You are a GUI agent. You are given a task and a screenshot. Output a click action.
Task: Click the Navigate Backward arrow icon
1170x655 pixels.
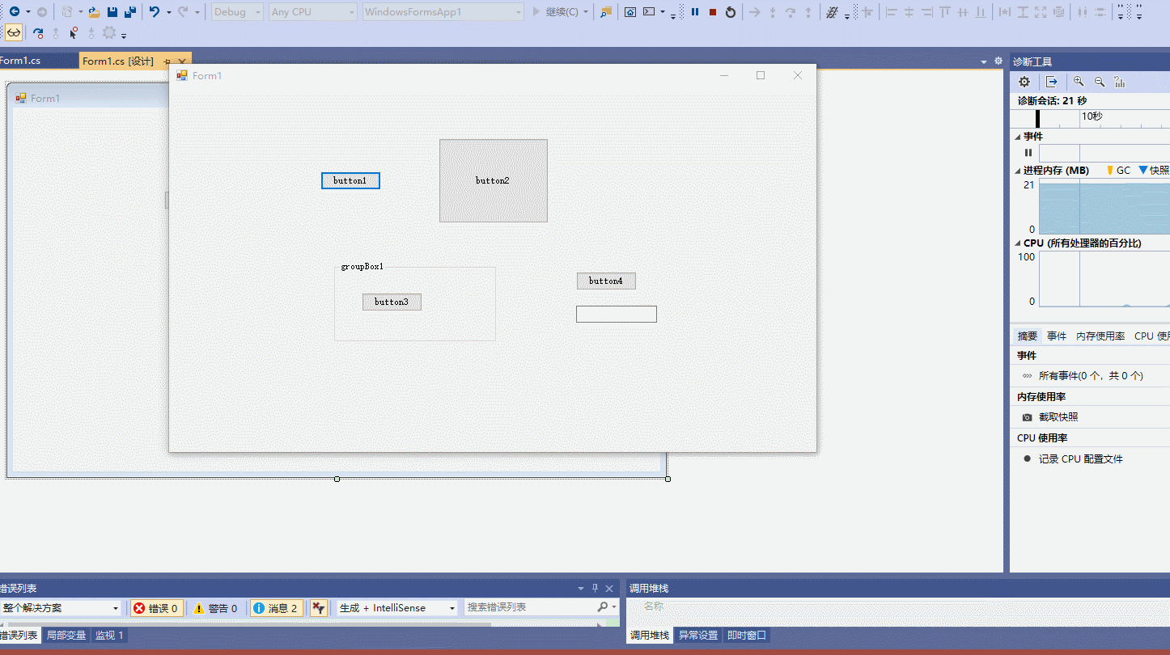pyautogui.click(x=14, y=12)
